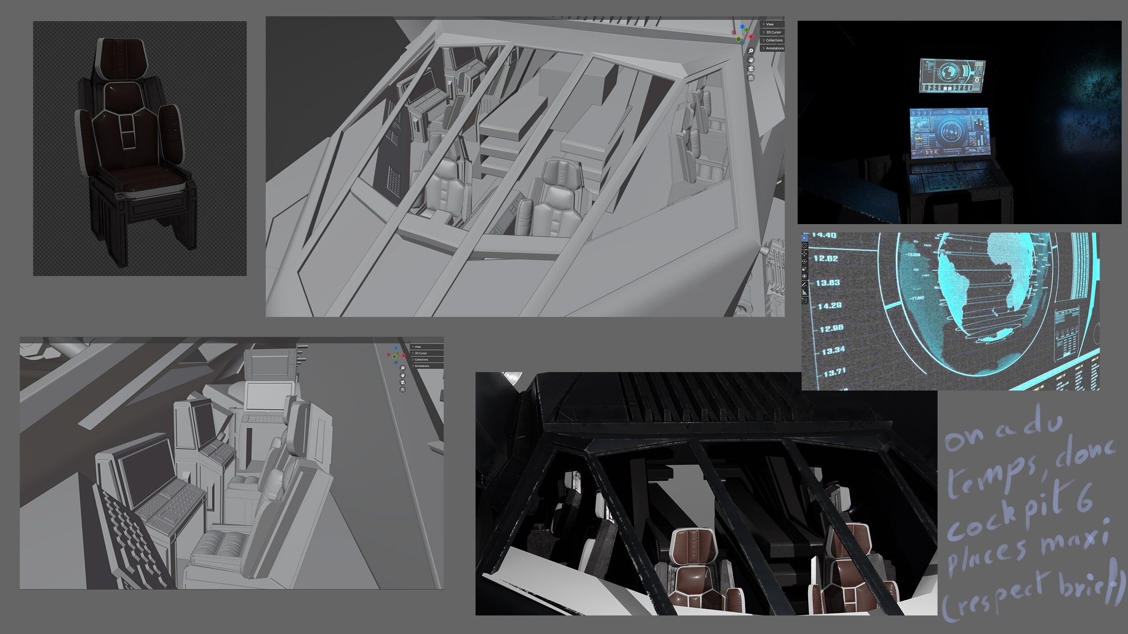The height and width of the screenshot is (634, 1128).
Task: Select the Move tool
Action: (804, 253)
